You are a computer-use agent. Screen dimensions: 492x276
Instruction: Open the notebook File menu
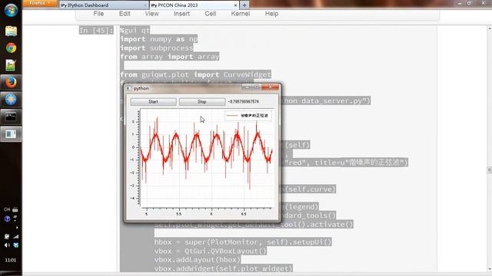tap(98, 14)
